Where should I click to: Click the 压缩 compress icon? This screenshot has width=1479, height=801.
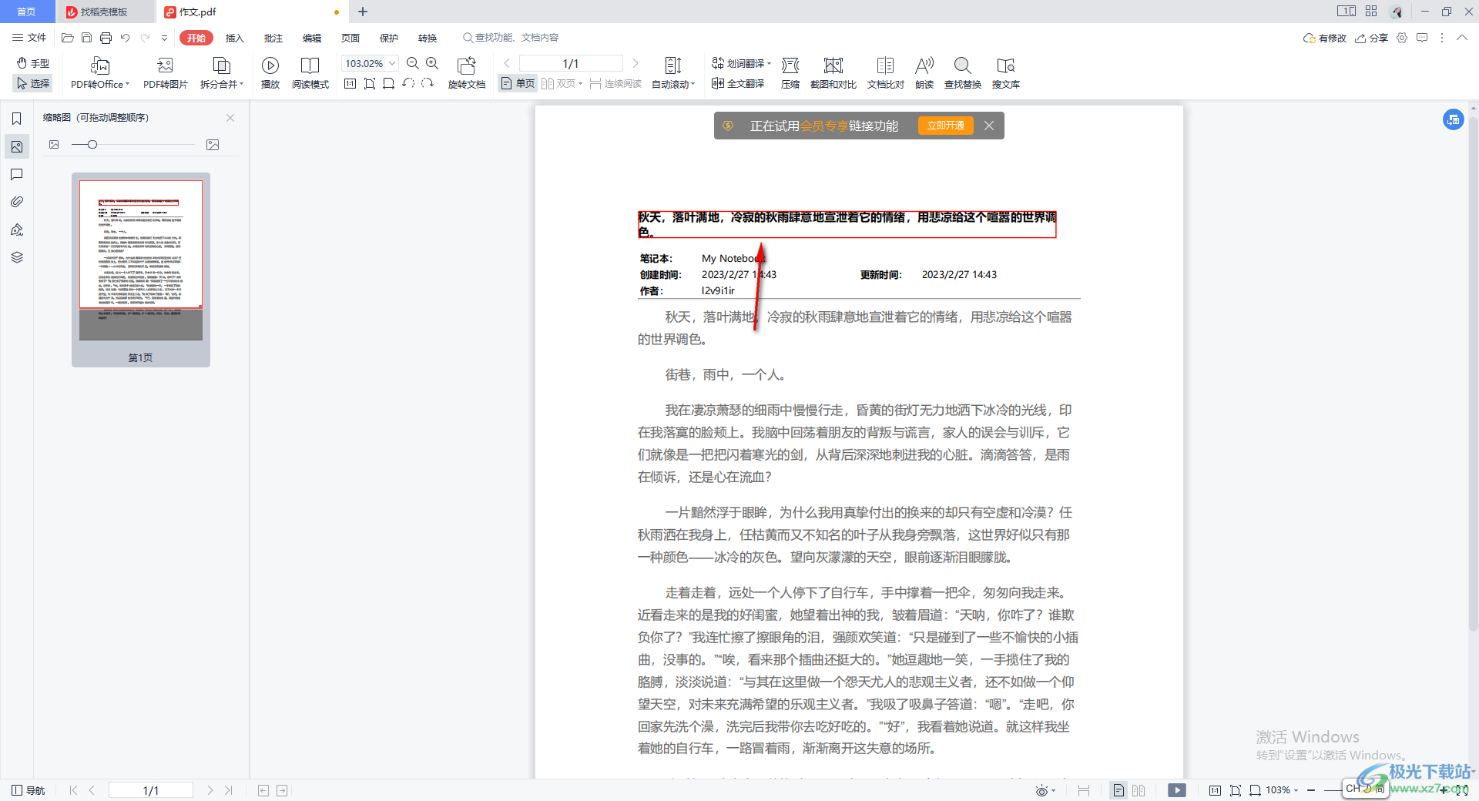(x=790, y=66)
